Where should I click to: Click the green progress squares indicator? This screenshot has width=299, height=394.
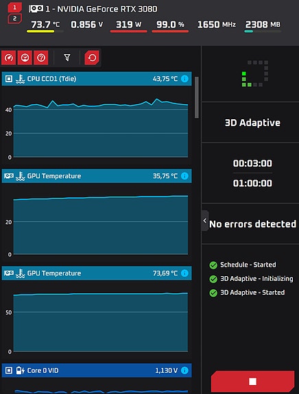[254, 73]
